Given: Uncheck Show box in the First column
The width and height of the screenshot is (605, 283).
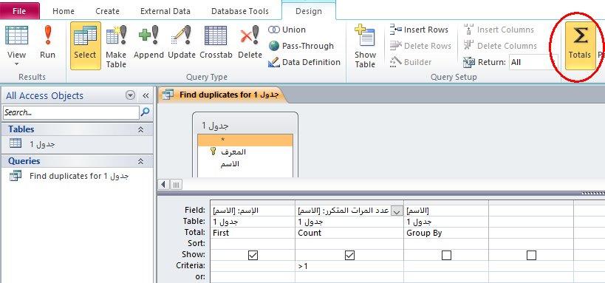Looking at the screenshot, I should (253, 255).
